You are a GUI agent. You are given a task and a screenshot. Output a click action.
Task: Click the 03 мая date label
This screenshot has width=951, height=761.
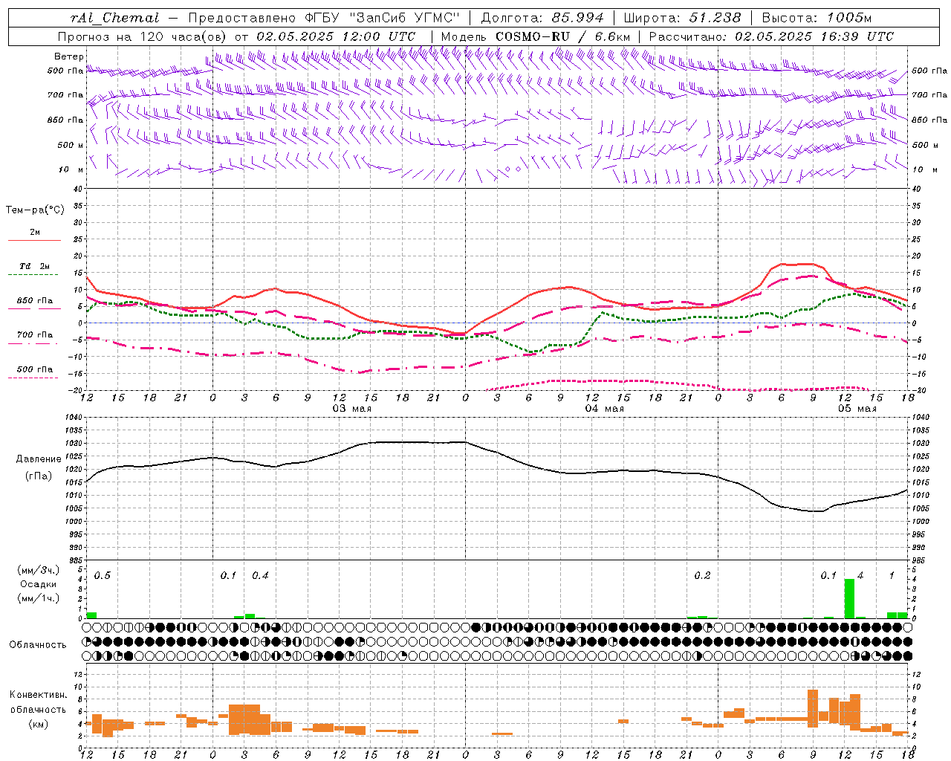click(351, 409)
